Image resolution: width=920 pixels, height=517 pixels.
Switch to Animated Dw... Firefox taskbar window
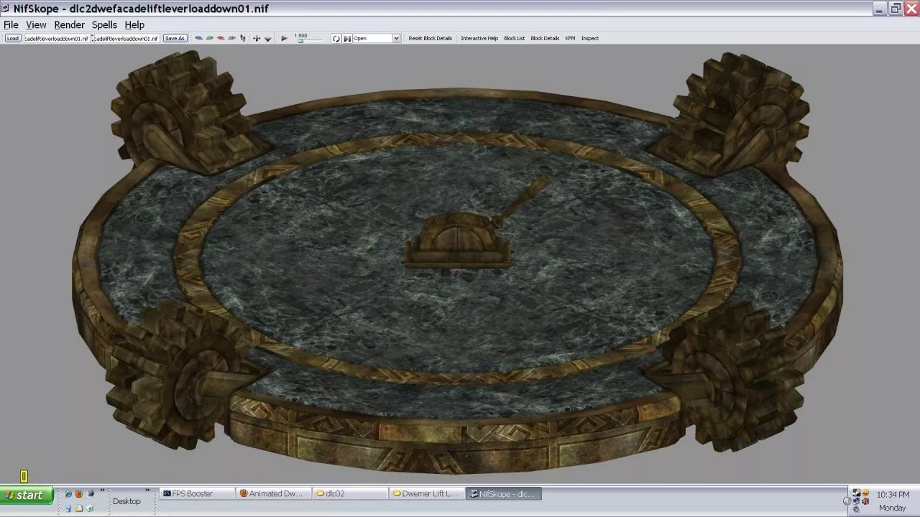pos(275,493)
